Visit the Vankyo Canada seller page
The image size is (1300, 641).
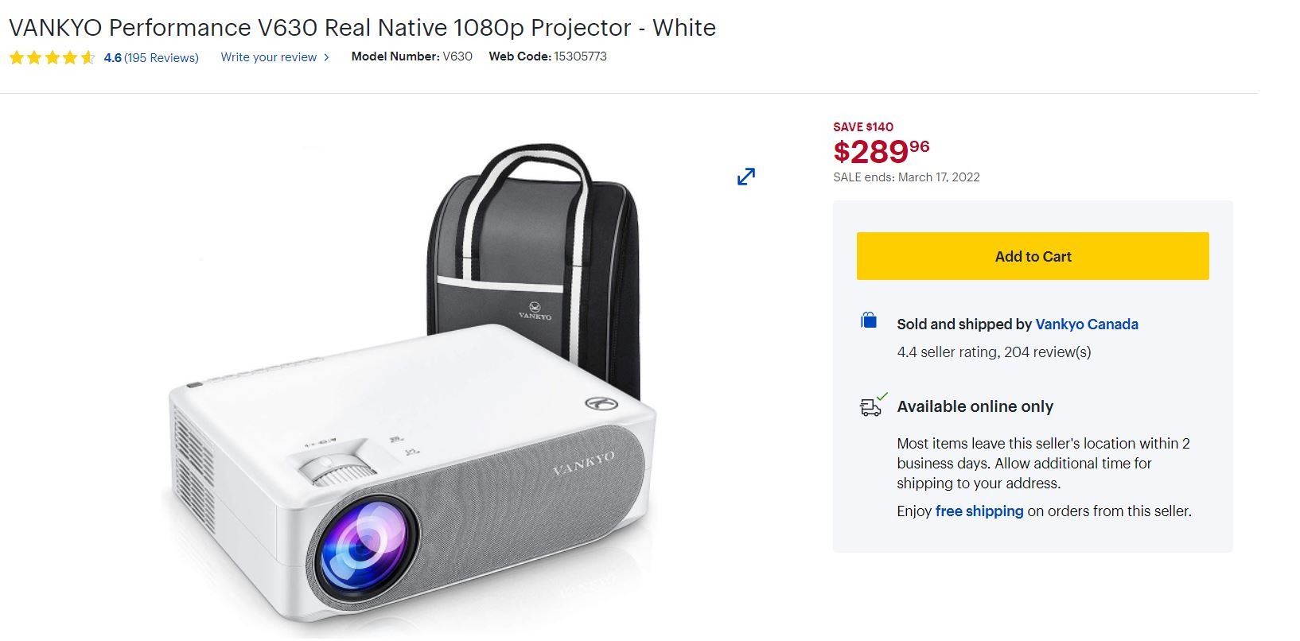coord(1086,324)
